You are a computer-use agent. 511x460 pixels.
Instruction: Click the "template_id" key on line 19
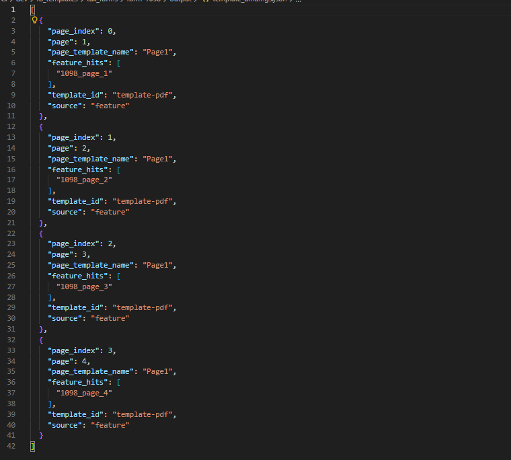point(75,202)
